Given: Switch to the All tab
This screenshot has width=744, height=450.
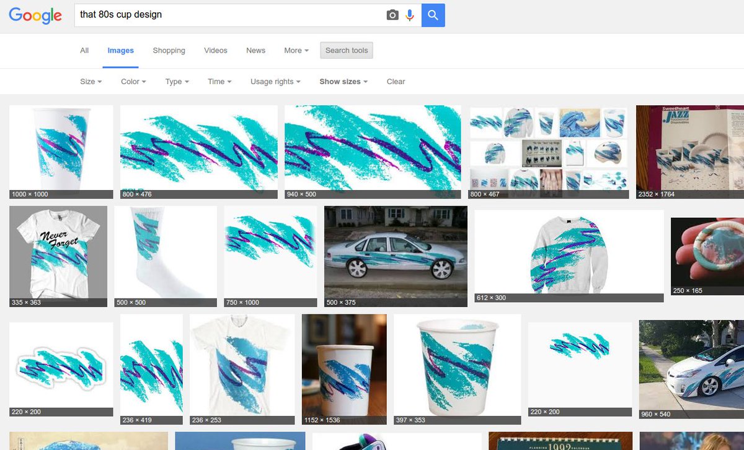Looking at the screenshot, I should coord(84,51).
